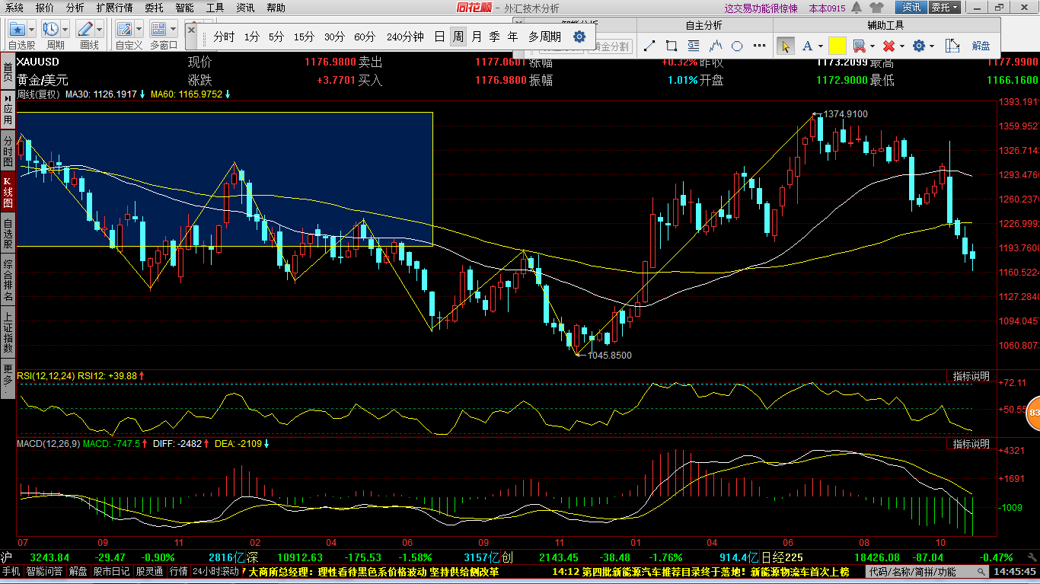
Task: Switch to the 分时图 side tab
Action: coord(8,152)
